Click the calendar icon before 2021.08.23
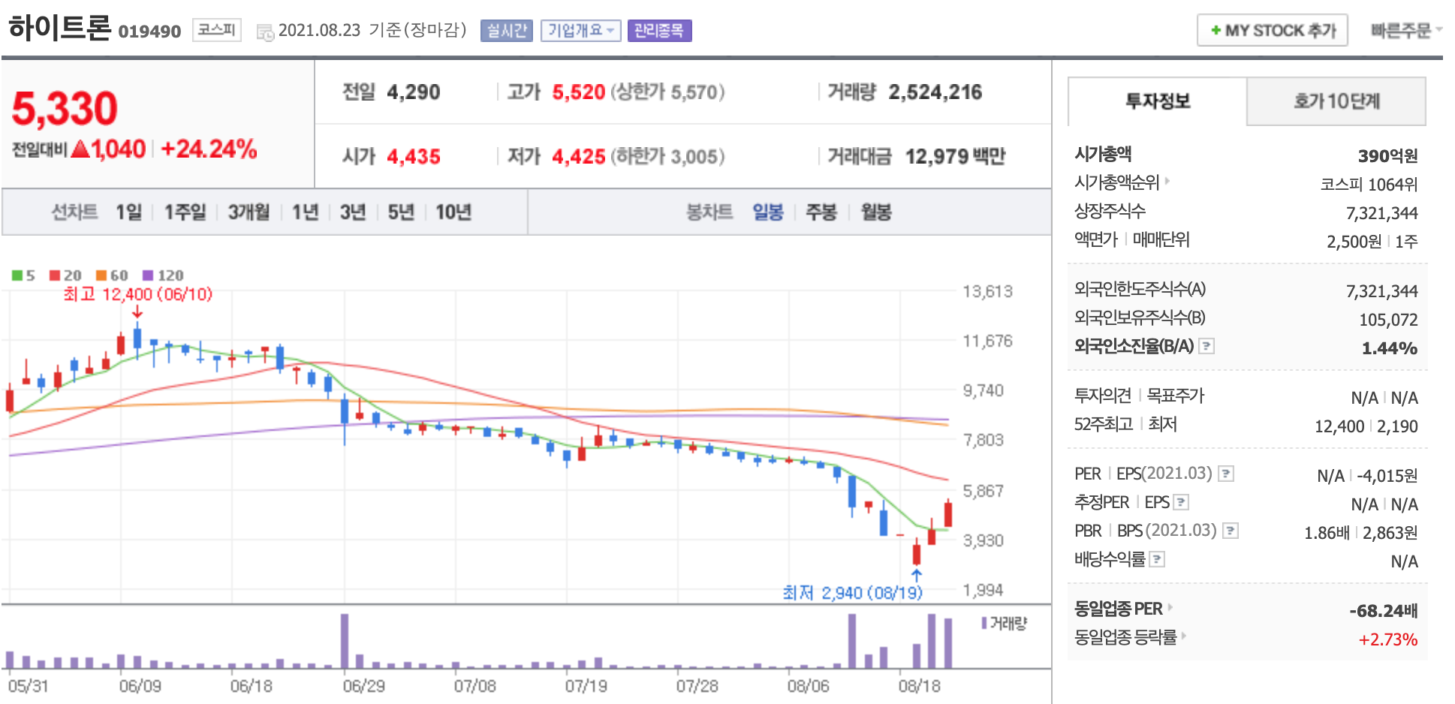 tap(265, 32)
